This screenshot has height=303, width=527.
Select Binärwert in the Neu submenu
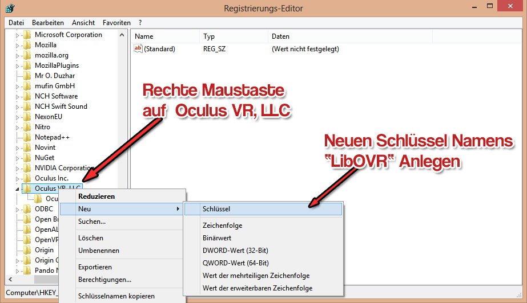point(263,238)
